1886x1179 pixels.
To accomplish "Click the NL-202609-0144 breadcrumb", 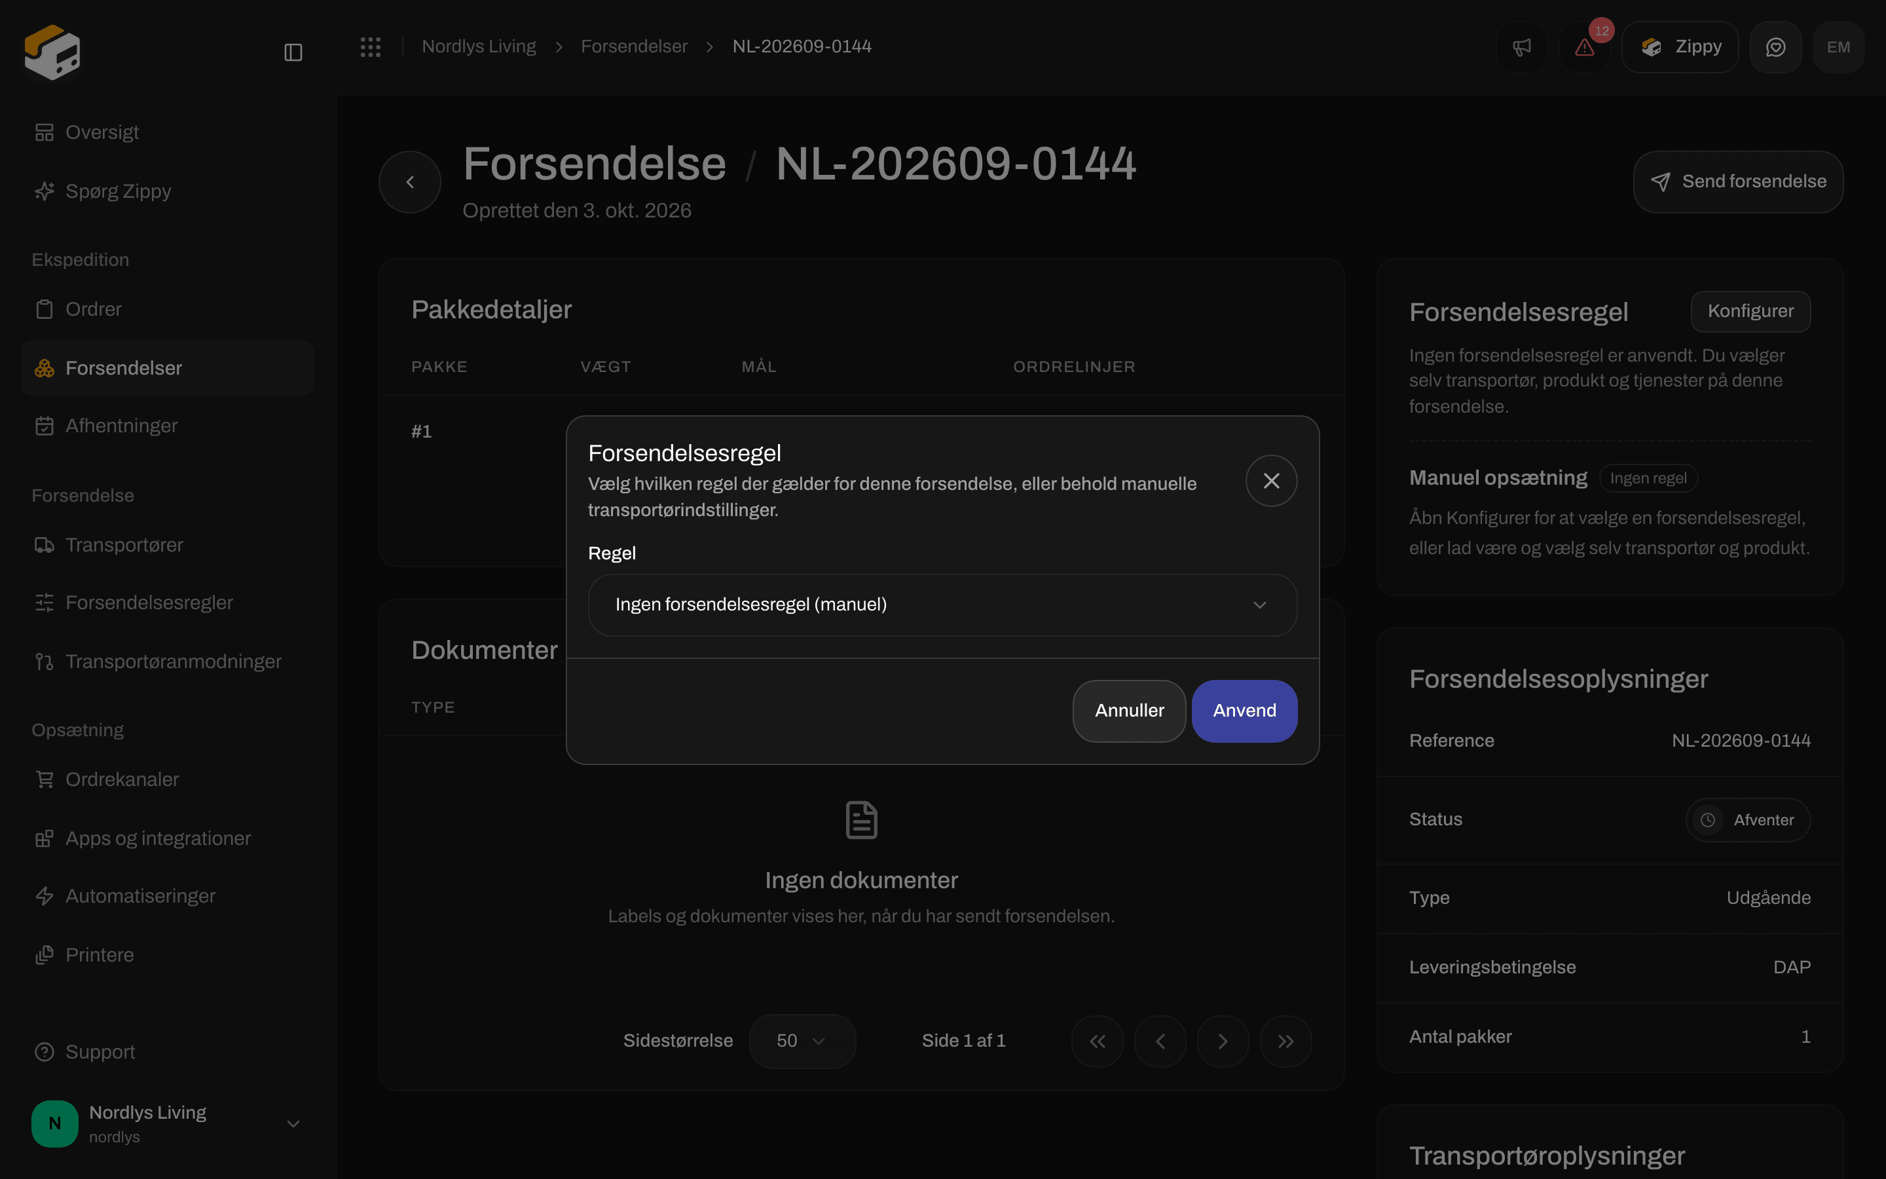I will coord(801,47).
